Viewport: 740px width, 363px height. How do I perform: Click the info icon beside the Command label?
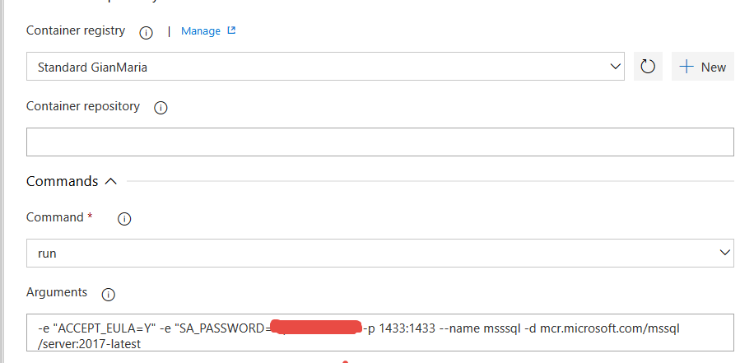click(124, 219)
